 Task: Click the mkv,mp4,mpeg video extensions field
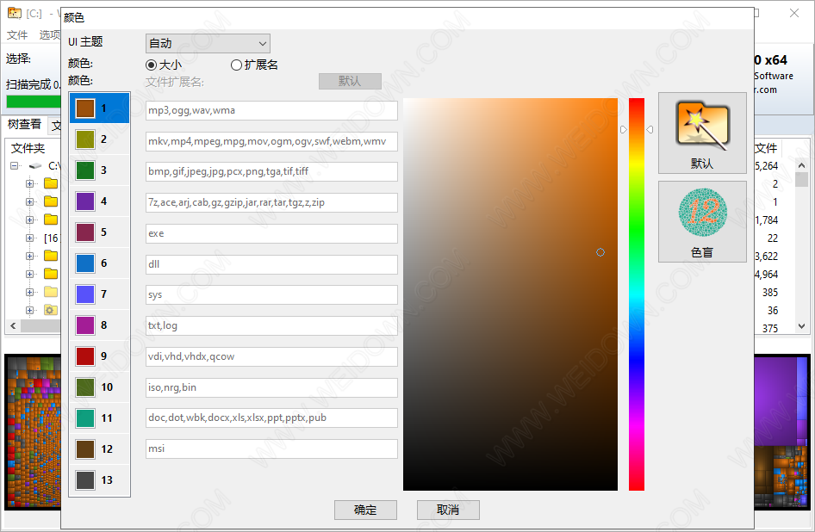tap(271, 141)
